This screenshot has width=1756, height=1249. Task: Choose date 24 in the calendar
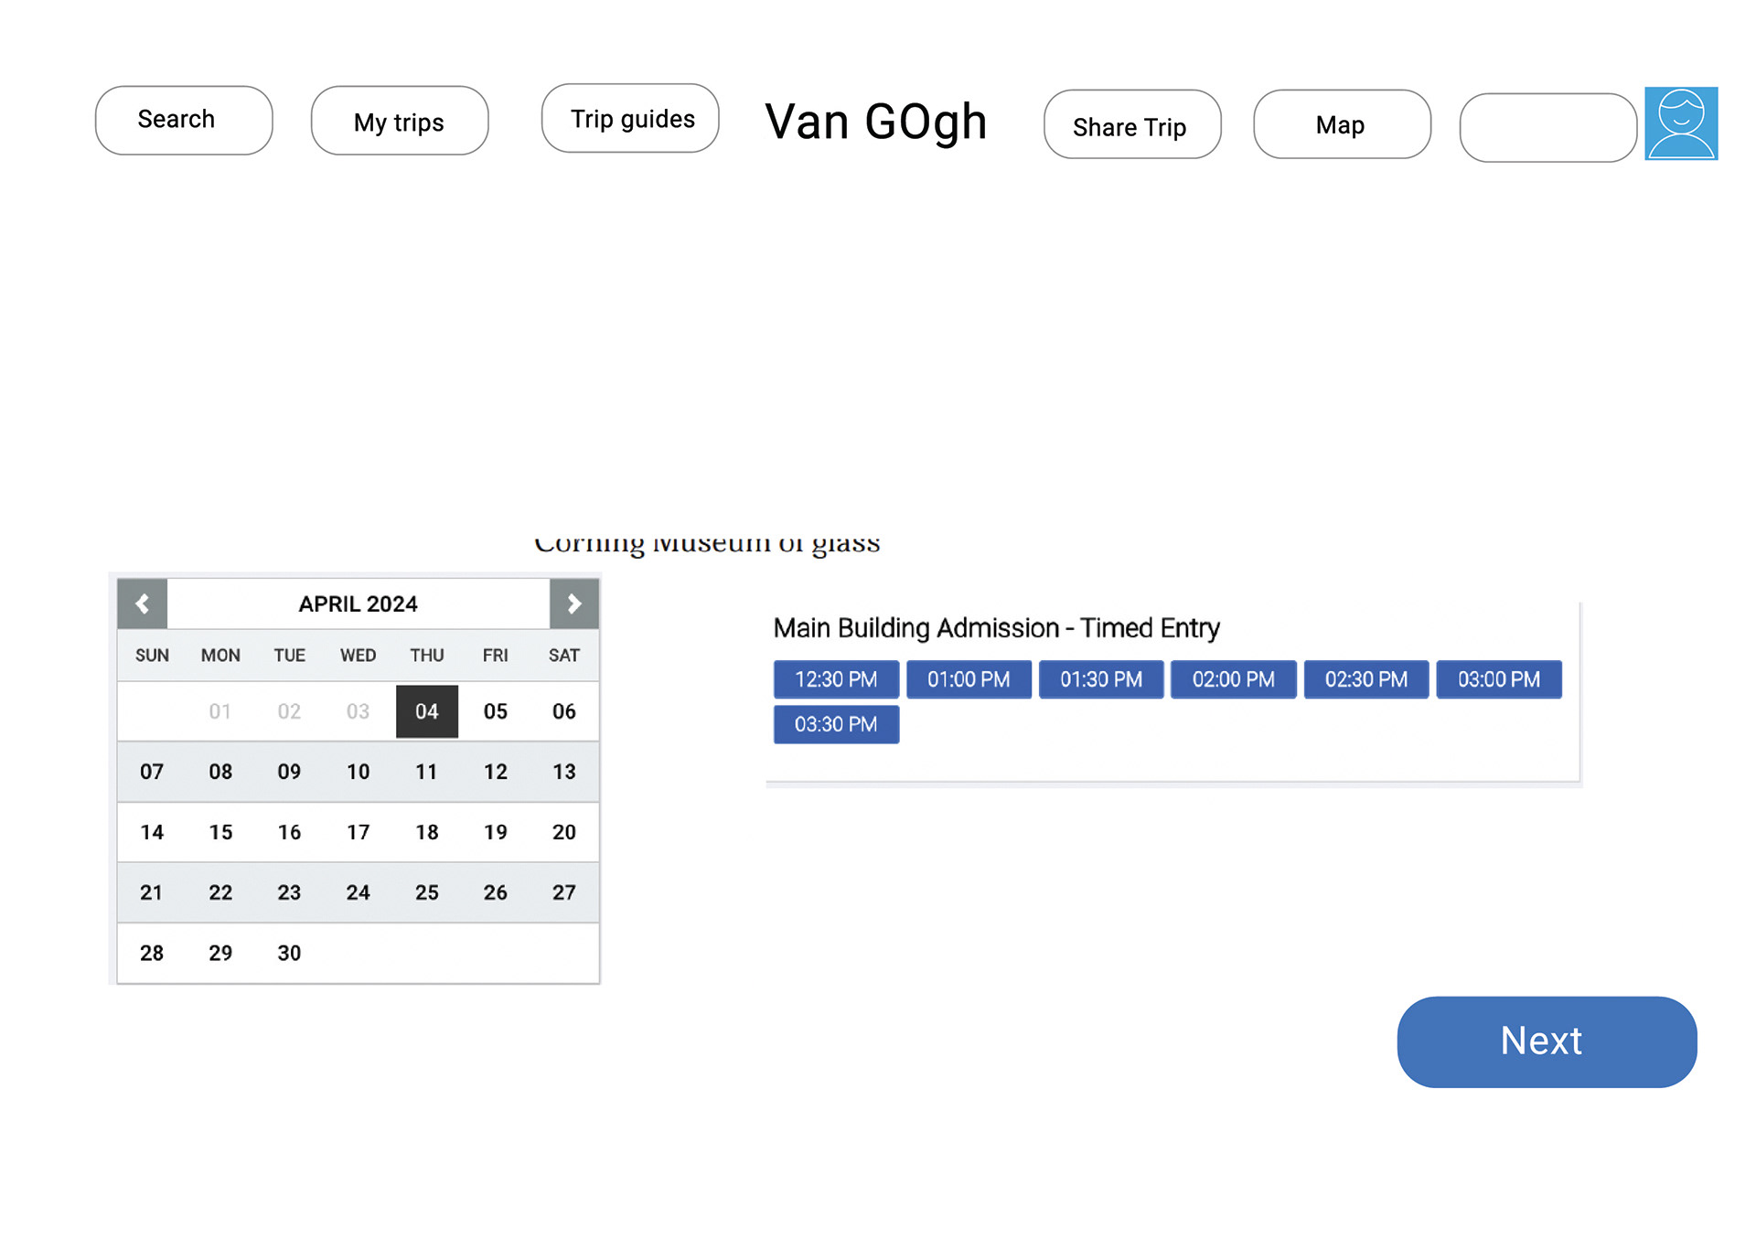click(359, 892)
